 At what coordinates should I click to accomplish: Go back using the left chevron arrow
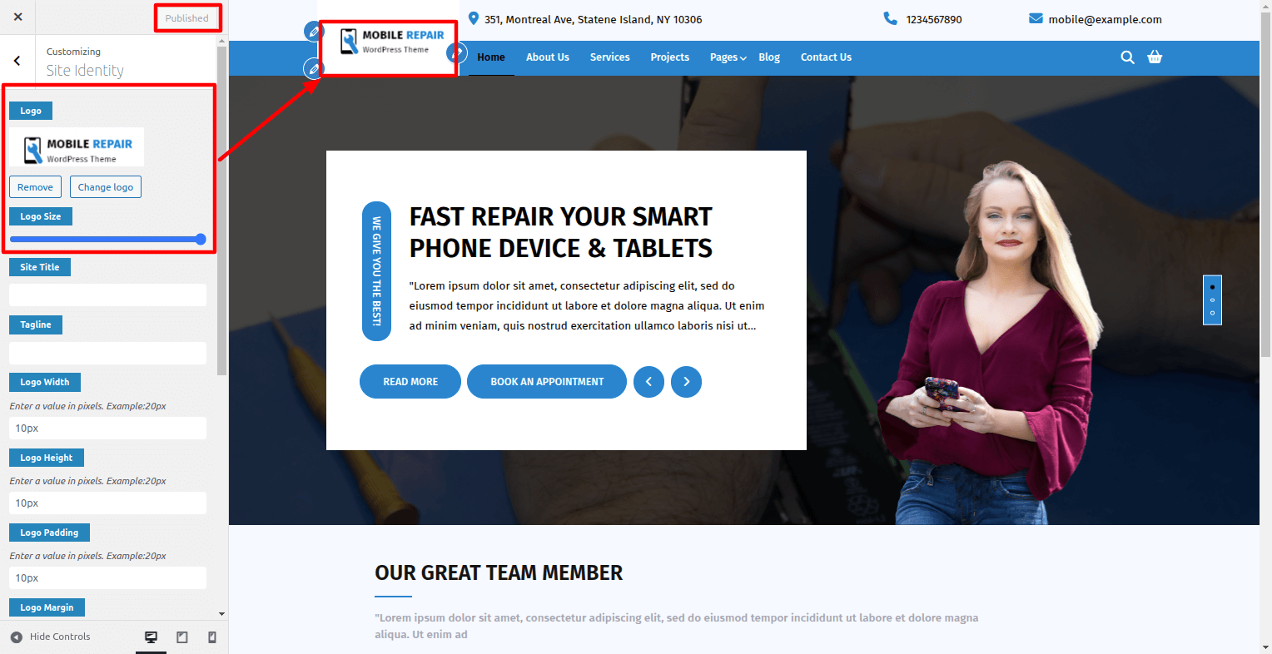pyautogui.click(x=17, y=61)
